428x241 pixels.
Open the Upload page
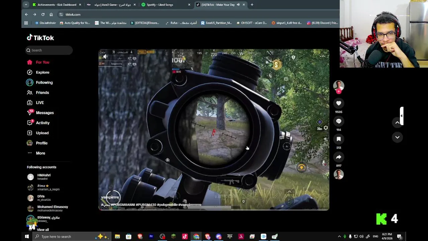coord(38,133)
